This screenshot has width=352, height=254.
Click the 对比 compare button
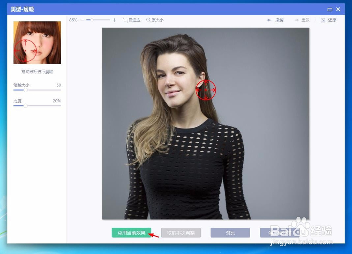tap(230, 233)
